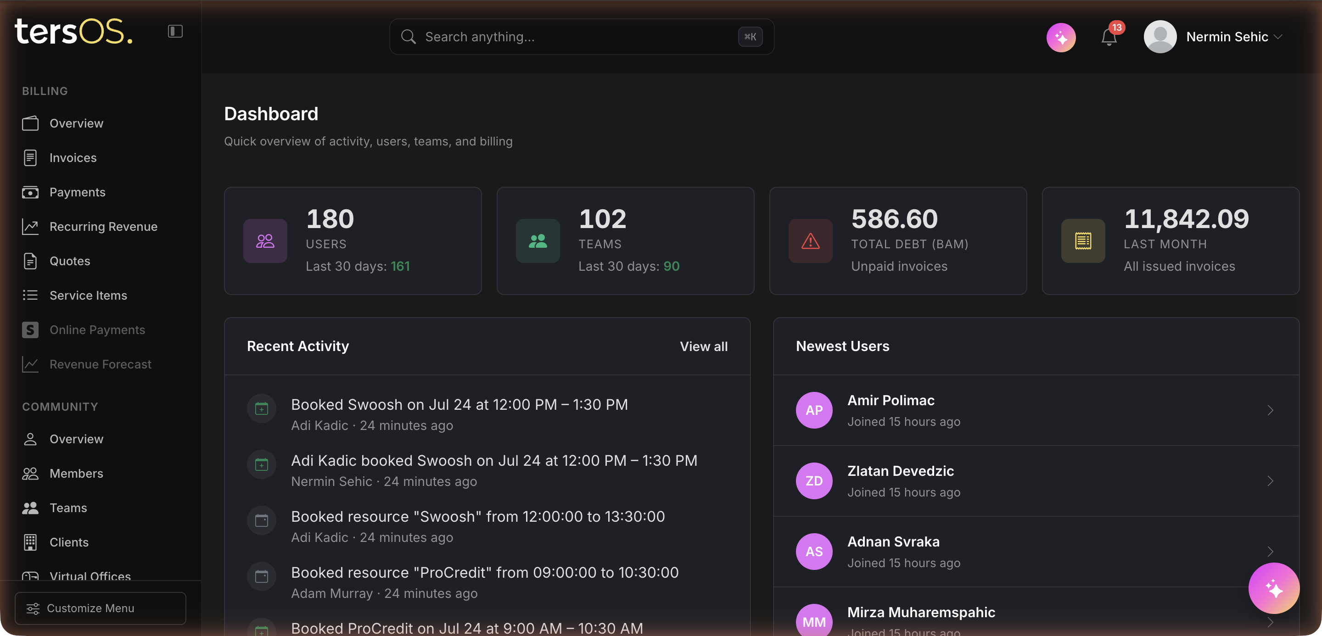
Task: Click the Revenue Forecast chart icon
Action: click(30, 364)
